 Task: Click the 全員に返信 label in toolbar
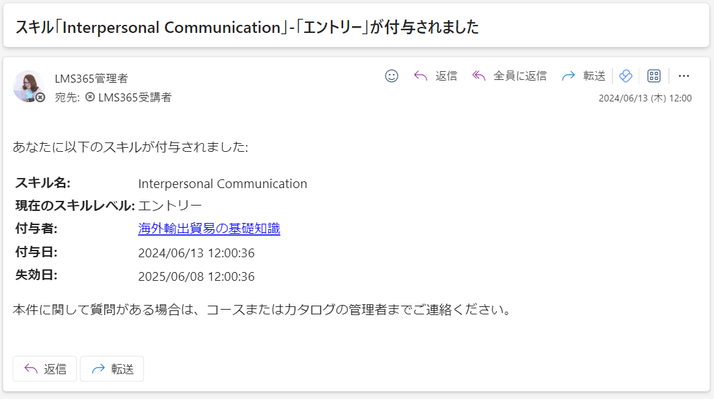click(x=520, y=76)
